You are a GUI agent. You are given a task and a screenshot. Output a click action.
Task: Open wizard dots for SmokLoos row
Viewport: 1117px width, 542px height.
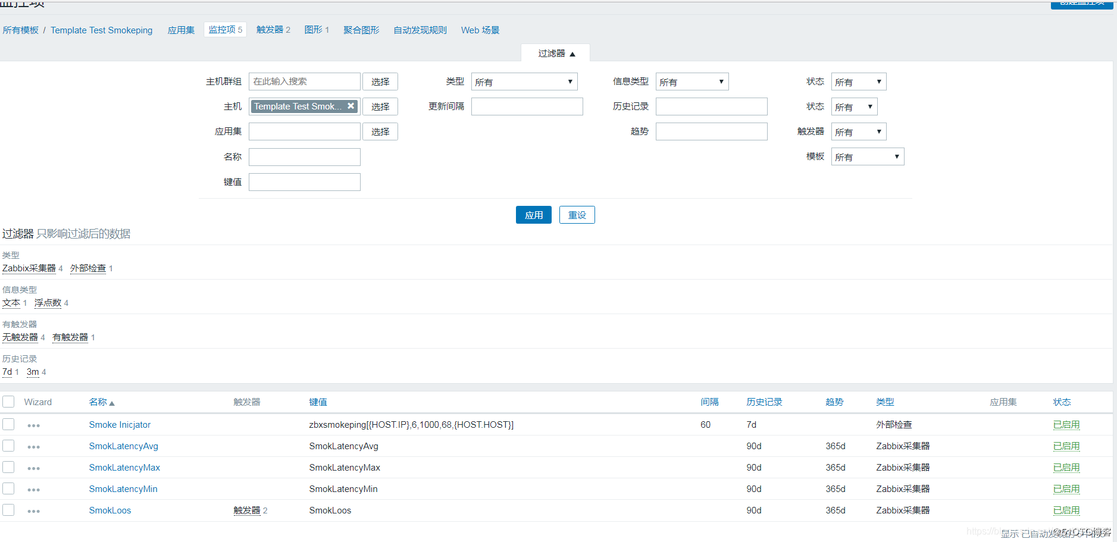click(33, 511)
